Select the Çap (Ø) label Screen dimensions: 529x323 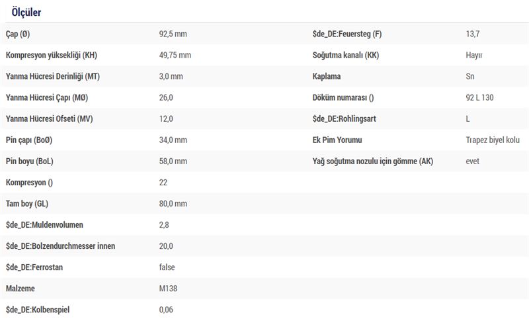tap(18, 34)
